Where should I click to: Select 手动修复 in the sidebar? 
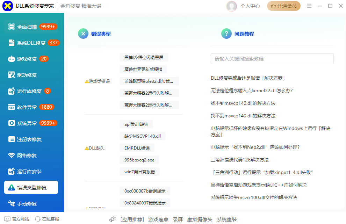(x=27, y=204)
